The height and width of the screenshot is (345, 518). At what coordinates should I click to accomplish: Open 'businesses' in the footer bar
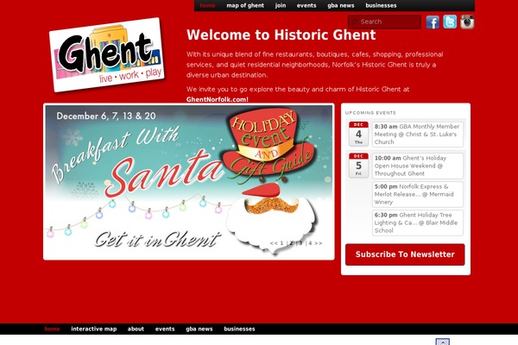[x=239, y=329]
